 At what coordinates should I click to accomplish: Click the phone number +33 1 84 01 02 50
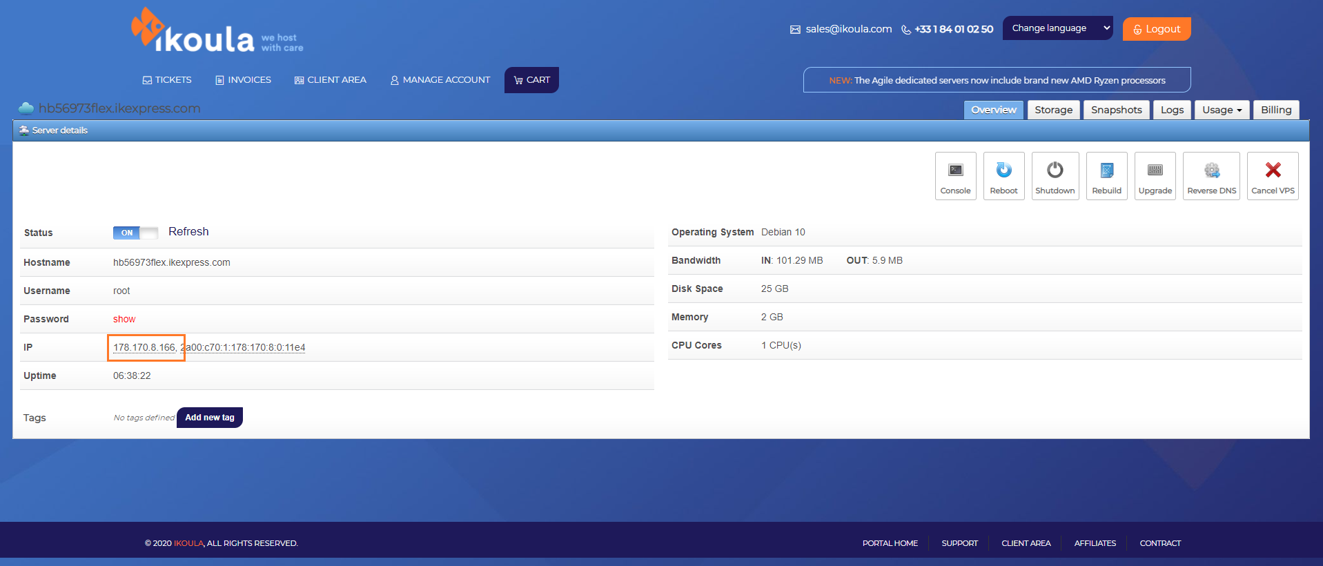954,29
